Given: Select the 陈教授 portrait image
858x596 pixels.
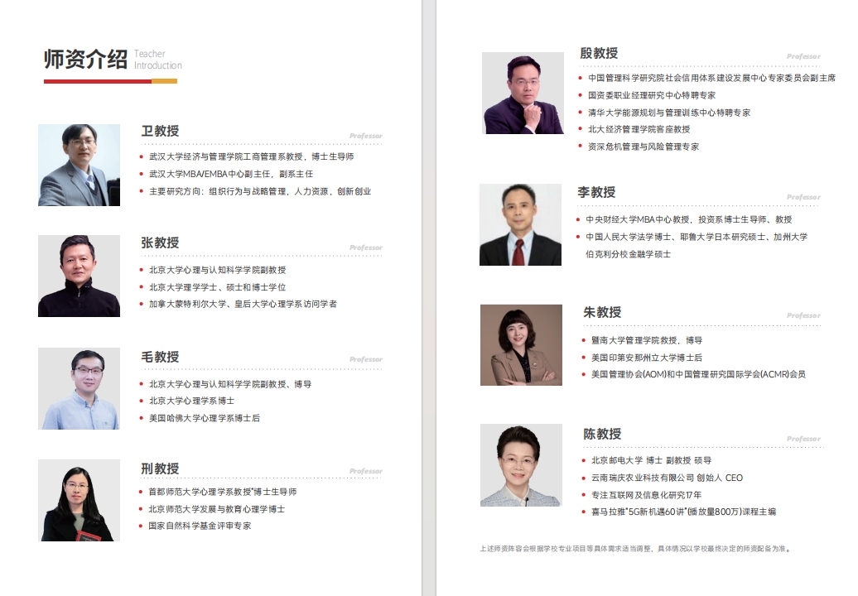Looking at the screenshot, I should pos(520,465).
